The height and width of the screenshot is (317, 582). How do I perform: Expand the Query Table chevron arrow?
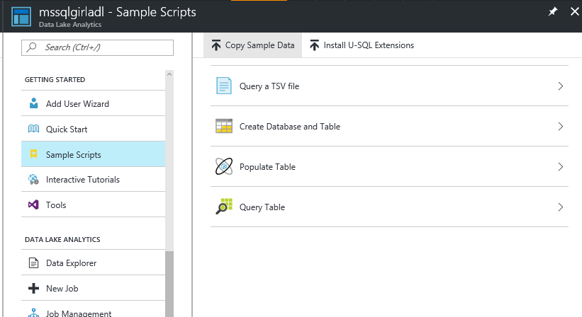561,207
